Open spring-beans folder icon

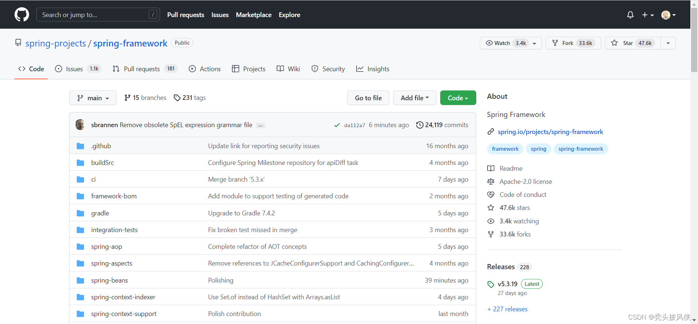pos(80,280)
